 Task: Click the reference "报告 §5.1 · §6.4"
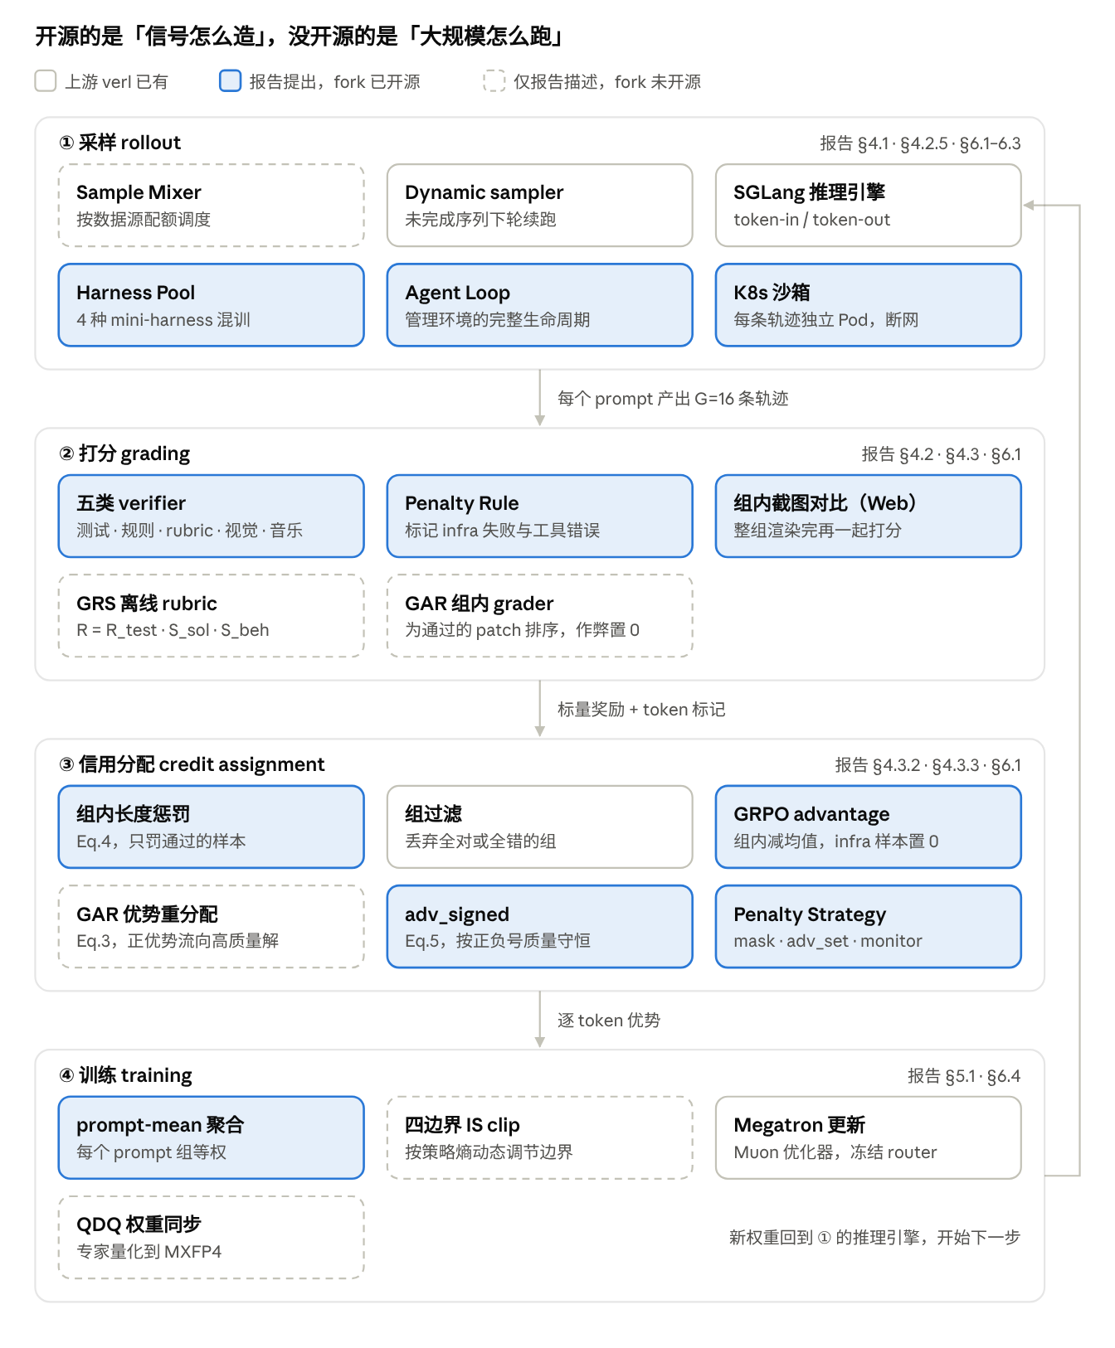(964, 1076)
